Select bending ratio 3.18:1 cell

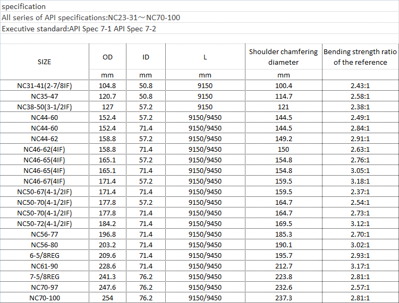pyautogui.click(x=360, y=181)
